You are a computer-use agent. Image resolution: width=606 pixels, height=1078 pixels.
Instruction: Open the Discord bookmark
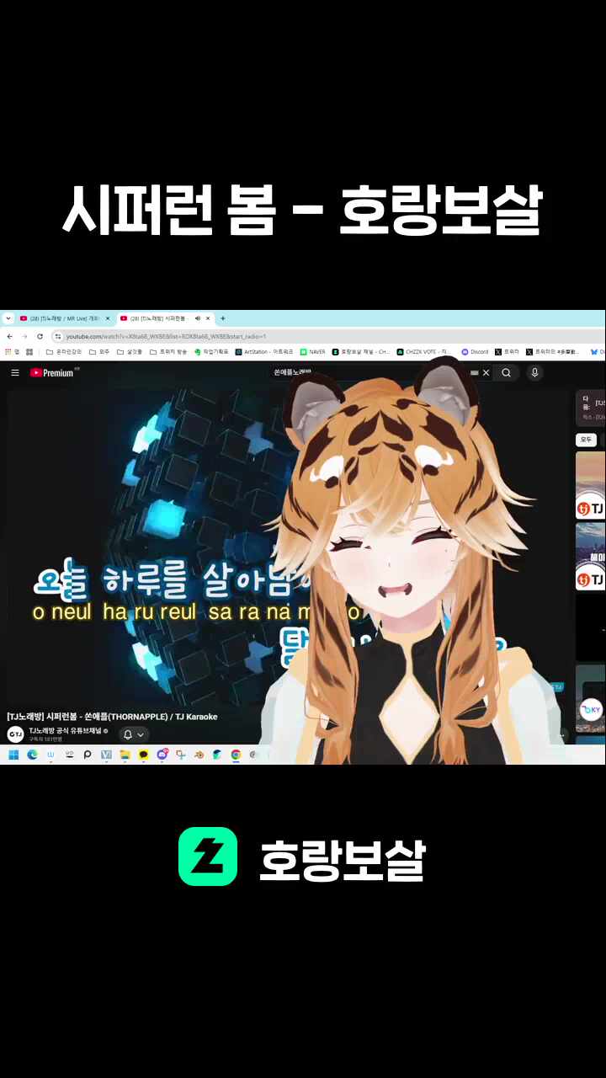(x=475, y=352)
